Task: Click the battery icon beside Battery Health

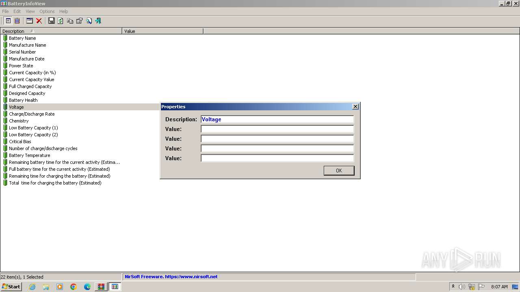Action: [x=5, y=100]
